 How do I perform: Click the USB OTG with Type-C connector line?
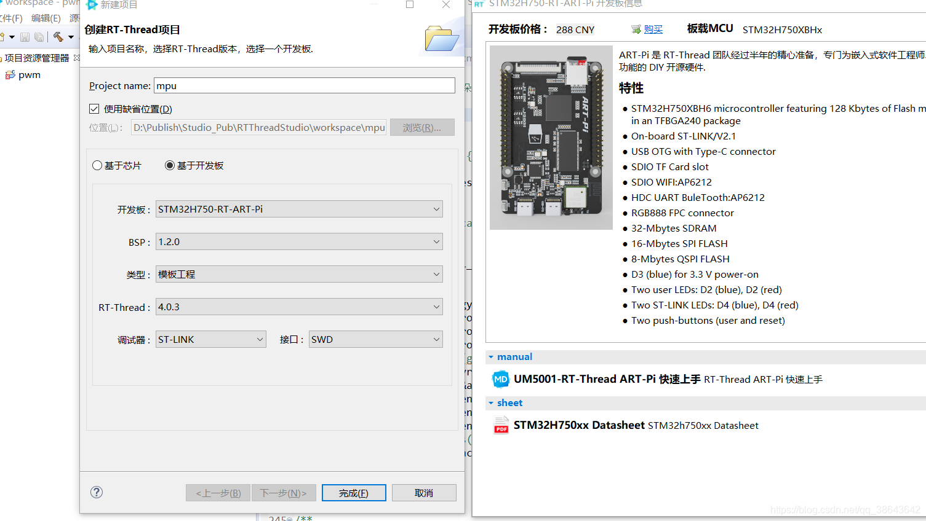point(703,151)
